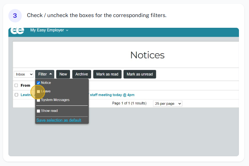Toggle the select-all checkbox beside From
Image resolution: width=249 pixels, height=166 pixels.
click(x=16, y=85)
